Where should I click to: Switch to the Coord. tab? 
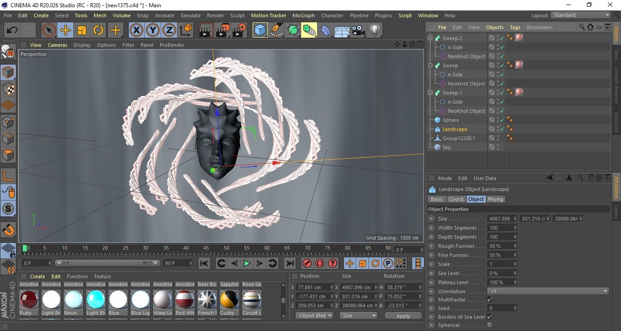click(x=456, y=199)
